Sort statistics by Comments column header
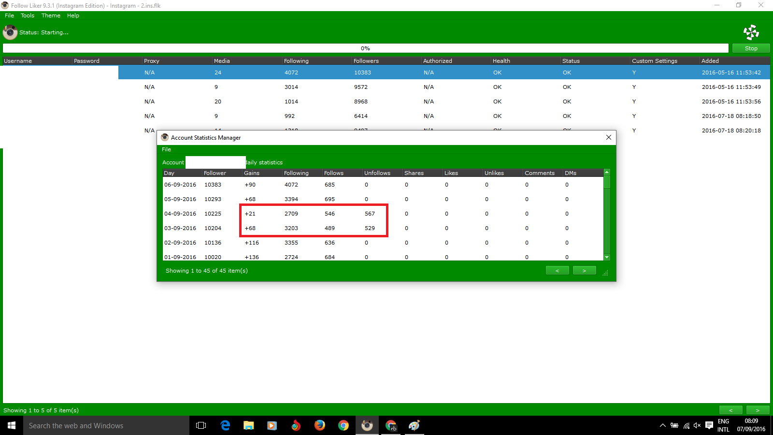This screenshot has width=773, height=435. point(543,173)
